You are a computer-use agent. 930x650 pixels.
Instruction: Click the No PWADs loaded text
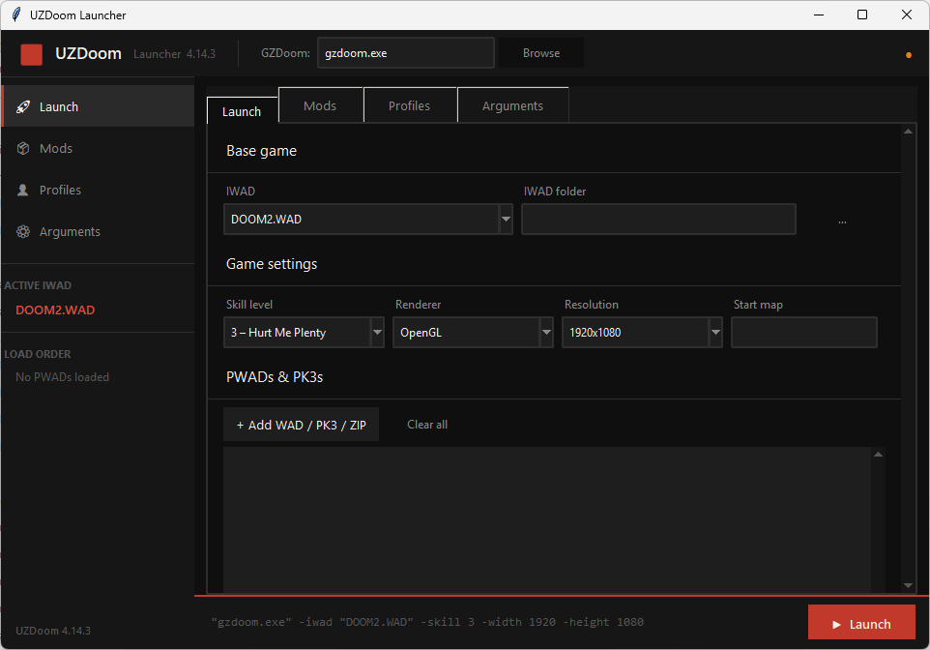click(x=62, y=377)
